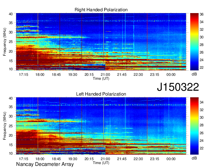Click the 20 MHz tick of Left Handed plot
207x168 pixels.
point(11,135)
